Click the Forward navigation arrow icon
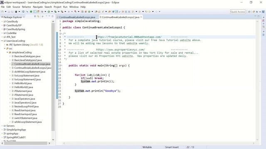 tap(156, 12)
